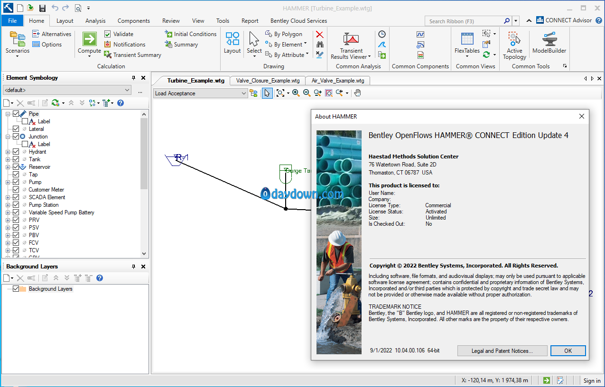Open the Bentley Cloud Services tab
The height and width of the screenshot is (387, 605).
pos(298,21)
